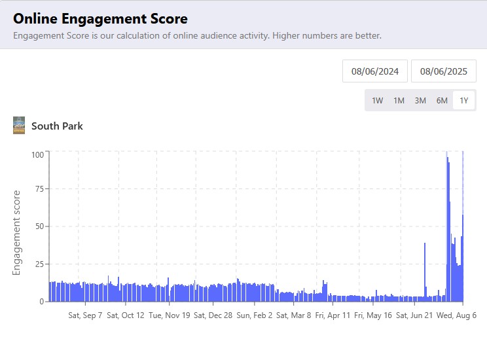Switch to the 6M time range
Viewport: 487px width, 339px height.
[442, 101]
